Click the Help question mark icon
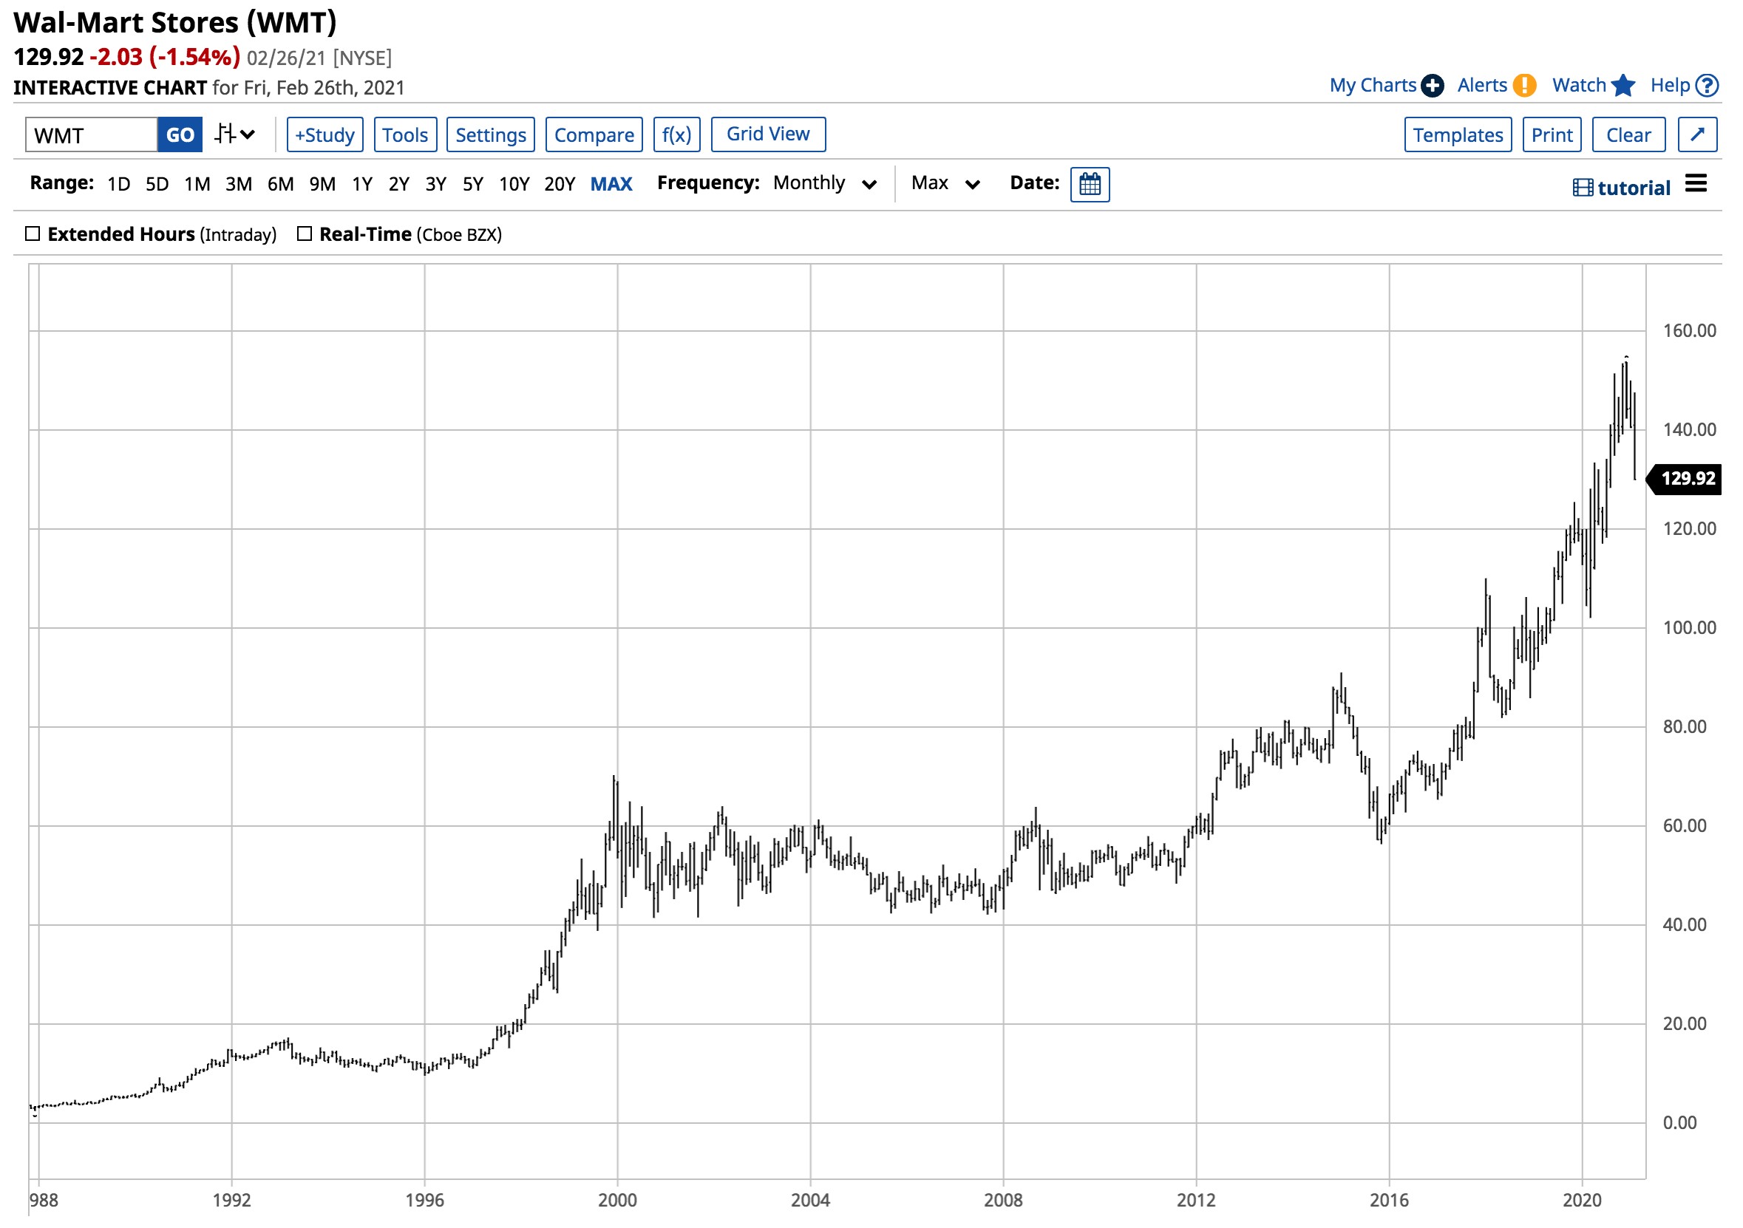Screen dimensions: 1743x1228 pyautogui.click(x=1708, y=86)
